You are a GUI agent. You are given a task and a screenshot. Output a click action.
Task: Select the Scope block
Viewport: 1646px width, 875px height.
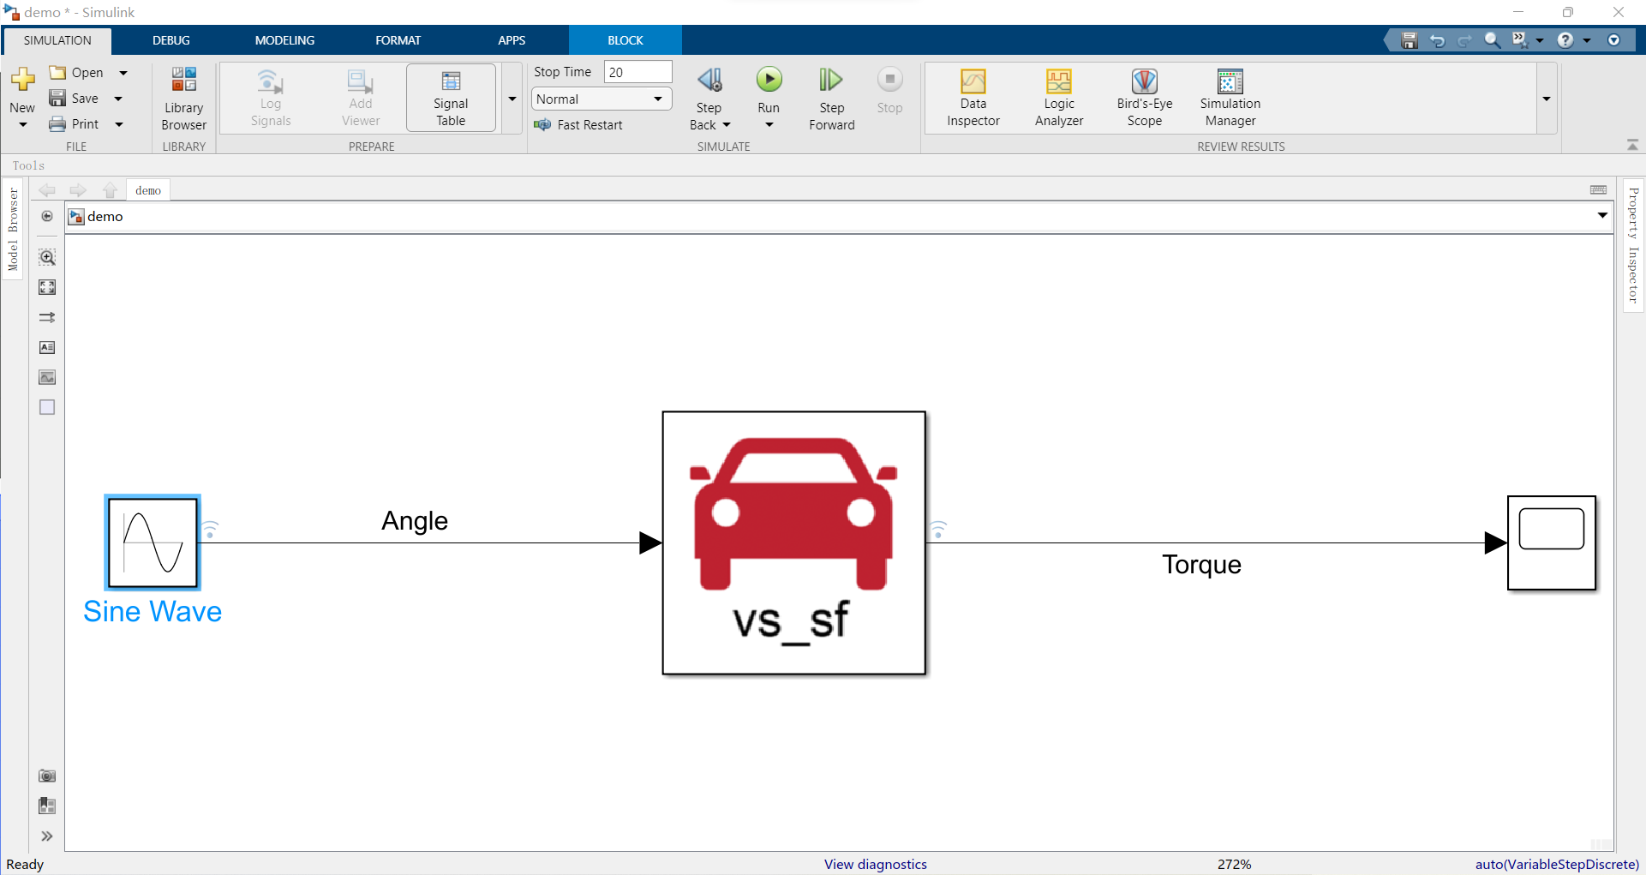[x=1552, y=542]
